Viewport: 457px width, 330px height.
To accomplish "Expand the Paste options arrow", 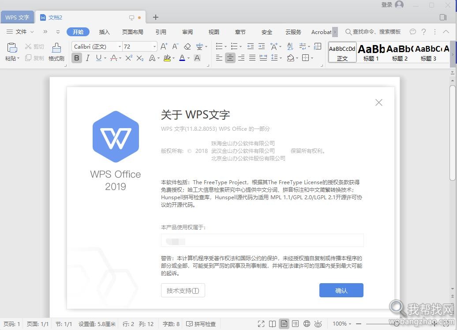I will point(19,58).
